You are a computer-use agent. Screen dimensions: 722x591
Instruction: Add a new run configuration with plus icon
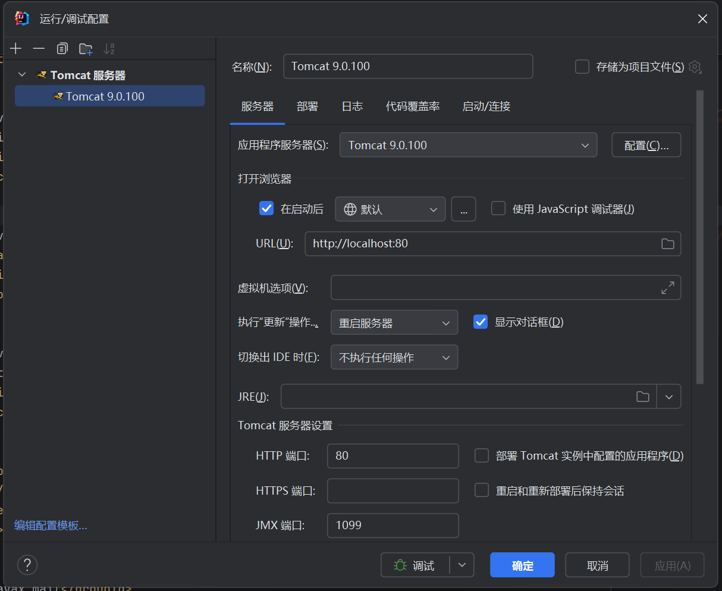point(16,49)
